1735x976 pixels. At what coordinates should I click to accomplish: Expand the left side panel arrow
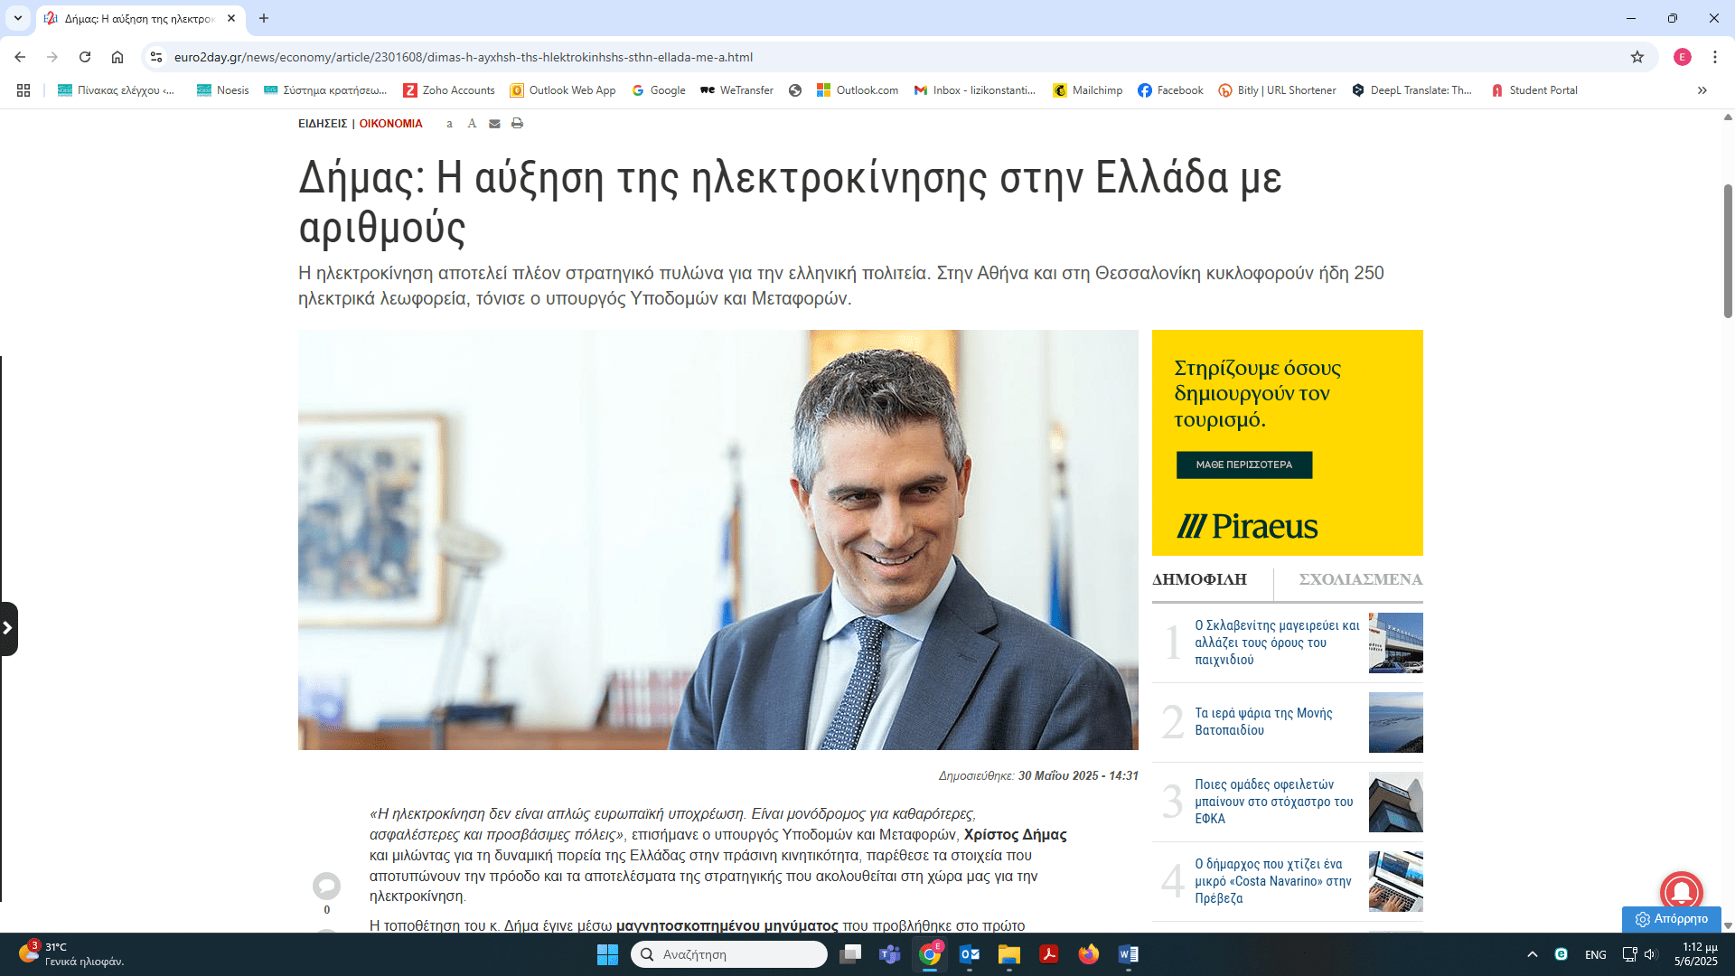point(8,628)
